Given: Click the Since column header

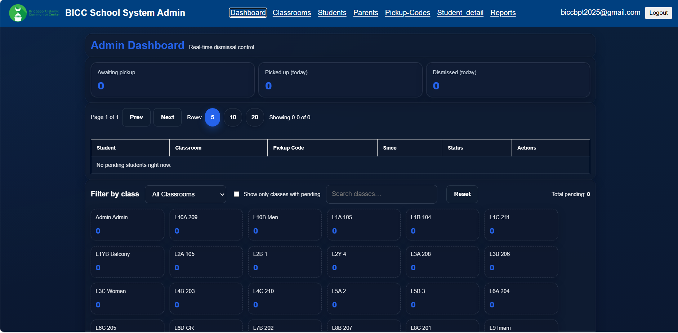Looking at the screenshot, I should click(x=410, y=148).
